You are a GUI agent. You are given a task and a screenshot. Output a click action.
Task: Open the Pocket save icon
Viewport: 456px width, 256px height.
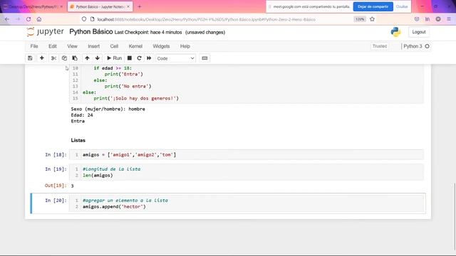tap(417, 19)
